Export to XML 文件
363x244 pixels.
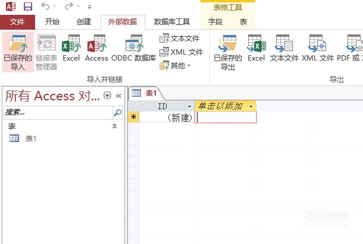[318, 49]
